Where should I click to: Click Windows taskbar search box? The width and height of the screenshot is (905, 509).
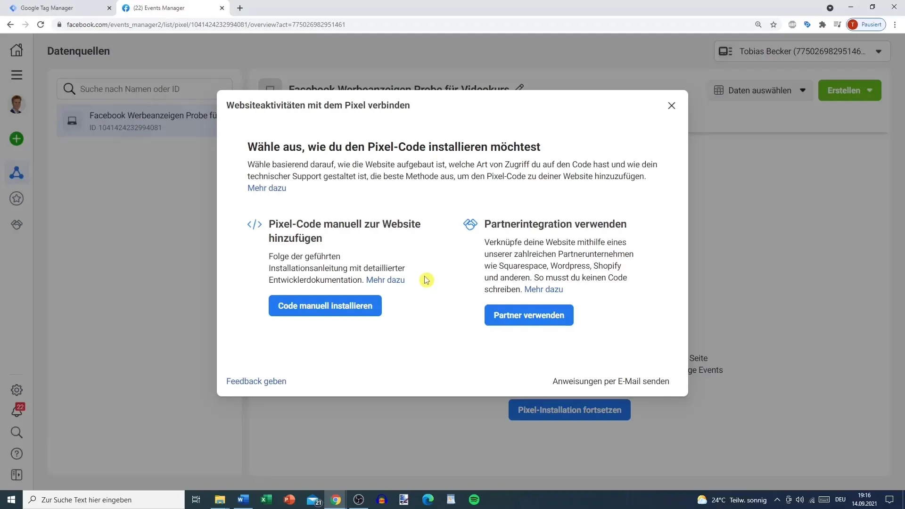104,500
